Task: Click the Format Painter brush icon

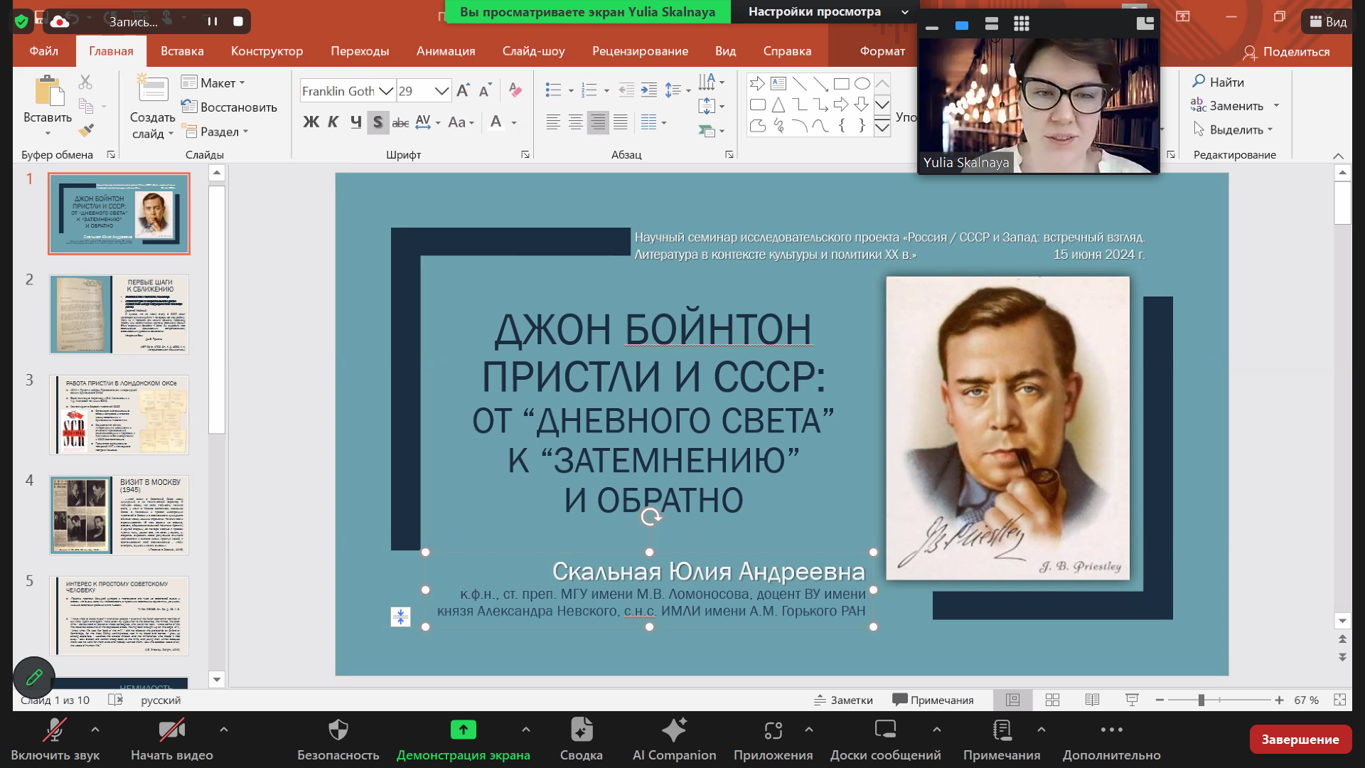Action: pos(86,130)
